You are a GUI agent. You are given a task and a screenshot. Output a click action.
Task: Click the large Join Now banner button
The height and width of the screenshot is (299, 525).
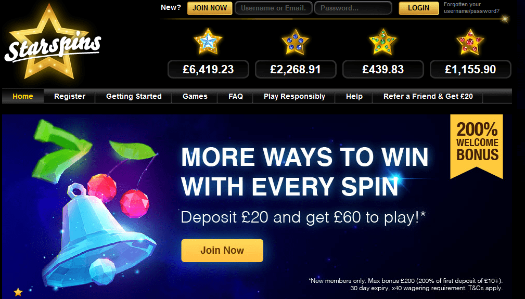(x=222, y=251)
